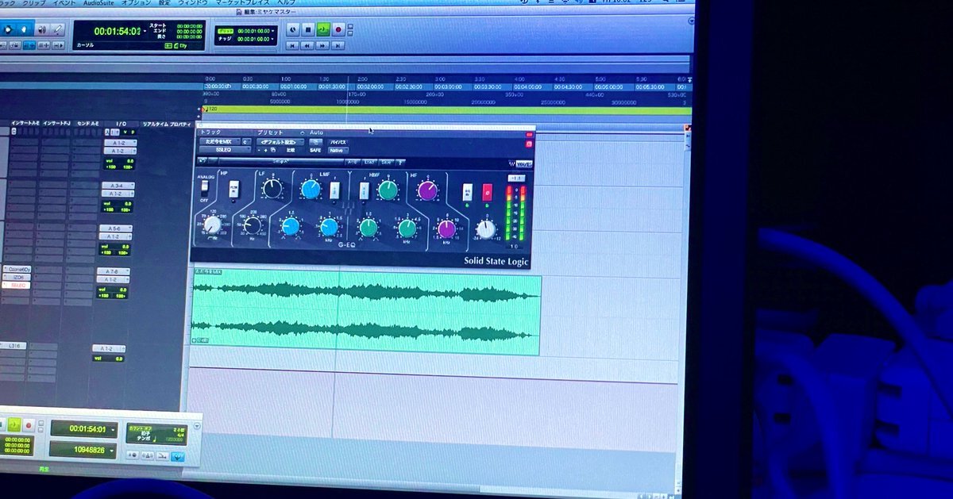
Task: Click Rewind in the top transport
Action: [x=307, y=46]
